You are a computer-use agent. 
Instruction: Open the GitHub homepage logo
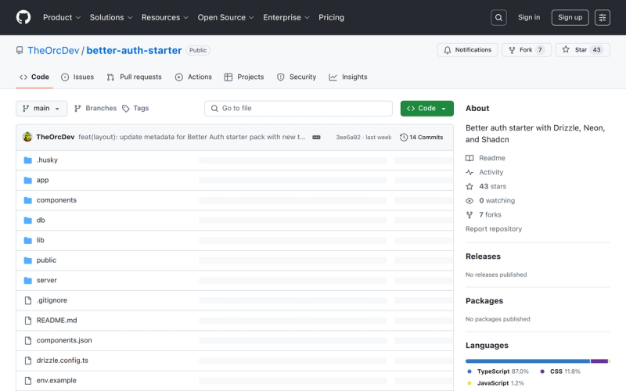23,17
